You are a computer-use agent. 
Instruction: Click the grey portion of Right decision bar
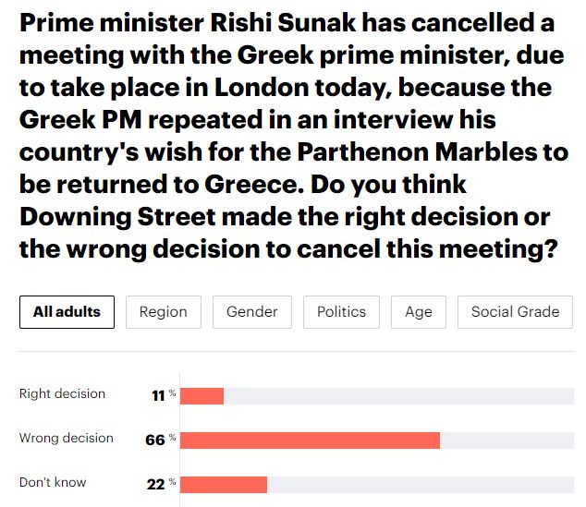click(397, 395)
